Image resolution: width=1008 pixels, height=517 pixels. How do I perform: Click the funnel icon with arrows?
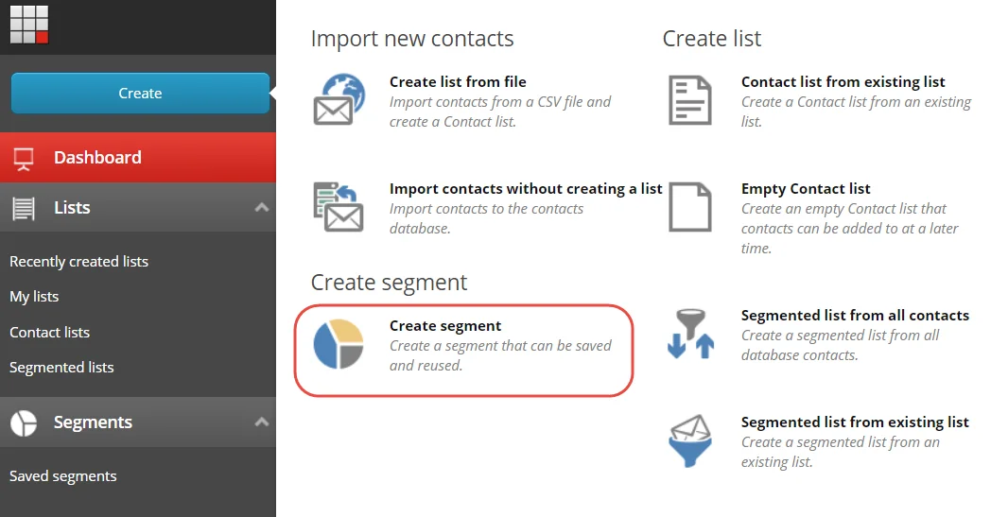[x=690, y=334]
